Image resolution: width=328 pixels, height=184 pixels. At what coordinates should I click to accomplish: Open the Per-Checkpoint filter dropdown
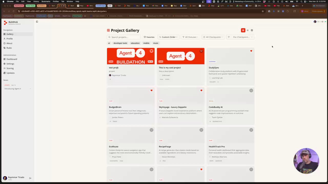tap(240, 37)
